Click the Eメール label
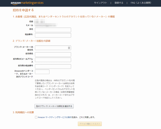 [29, 25]
